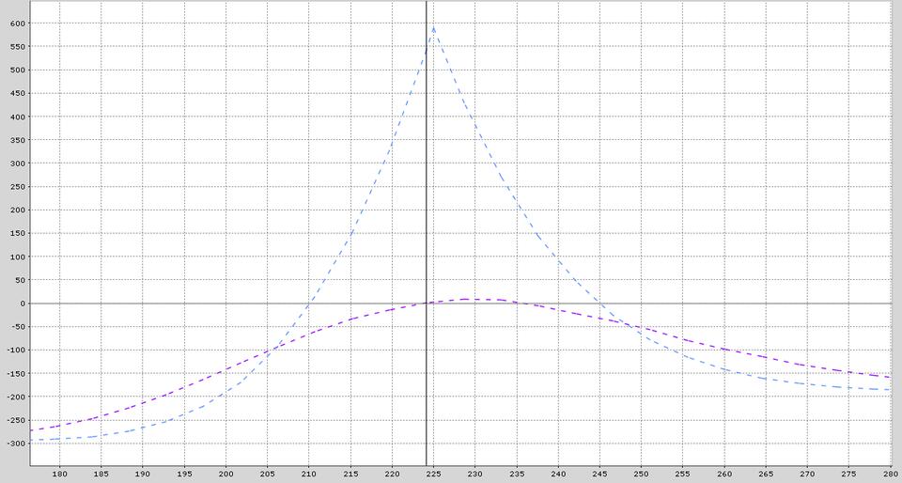
Task: Click the 235 price label on the bottom axis
Action: point(517,474)
